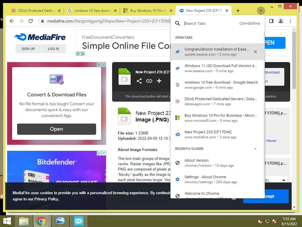Click the address bar padlock icon
The image size is (302, 227).
42,21
